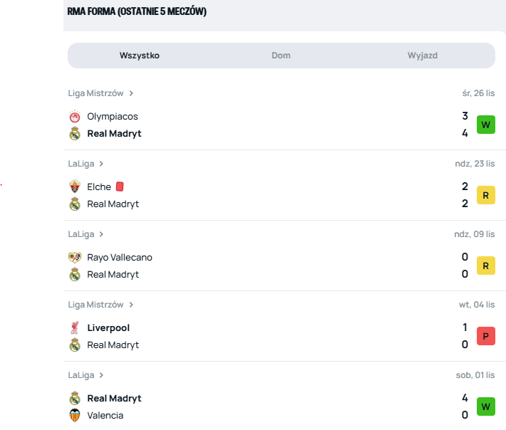
Task: Expand LaLiga chevron above Rayo Vallecano match
Action: (x=101, y=234)
